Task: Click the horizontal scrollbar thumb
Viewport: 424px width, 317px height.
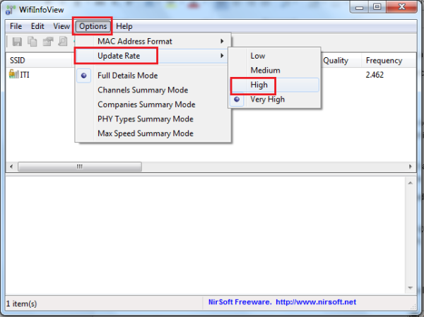Action: pos(80,167)
